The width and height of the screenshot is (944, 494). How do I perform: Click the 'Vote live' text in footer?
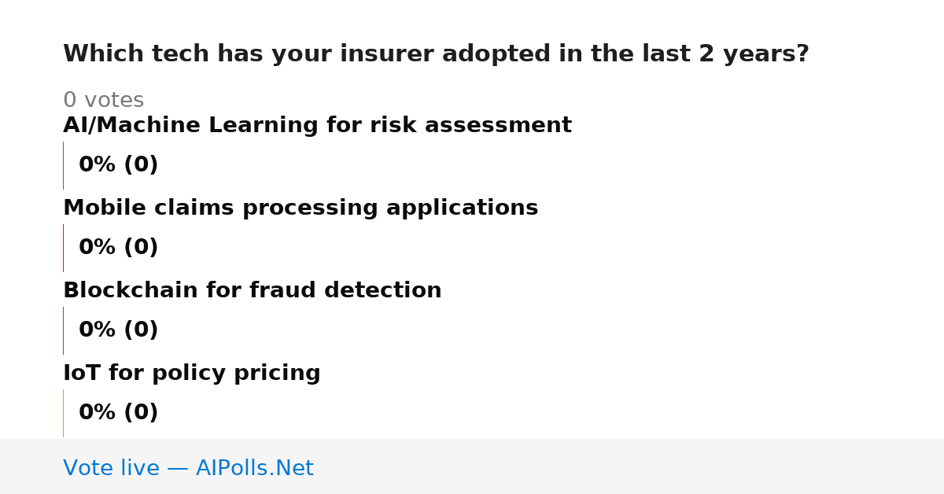pos(111,469)
